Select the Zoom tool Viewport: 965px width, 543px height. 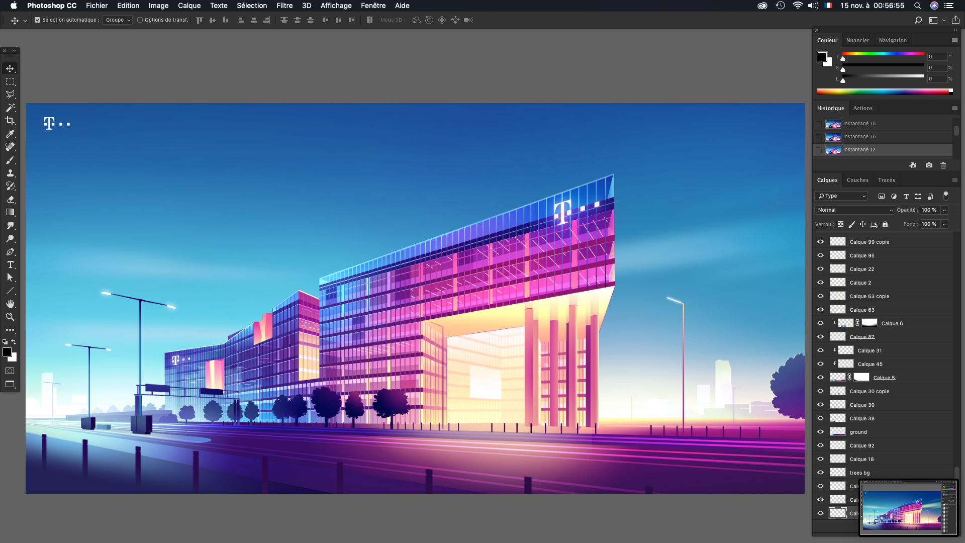[10, 317]
